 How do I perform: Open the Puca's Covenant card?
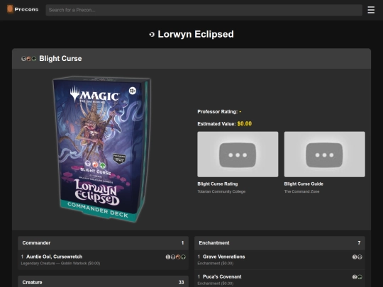222,277
